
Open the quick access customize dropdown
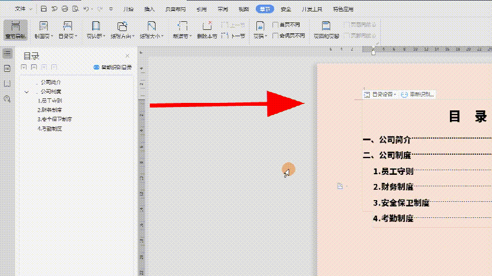111,9
